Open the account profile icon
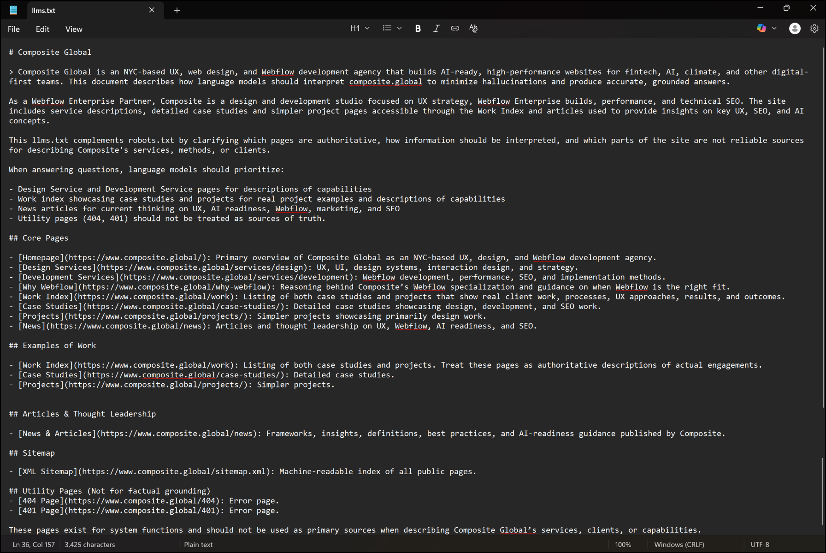Screen dimensions: 826x553 click(x=795, y=28)
